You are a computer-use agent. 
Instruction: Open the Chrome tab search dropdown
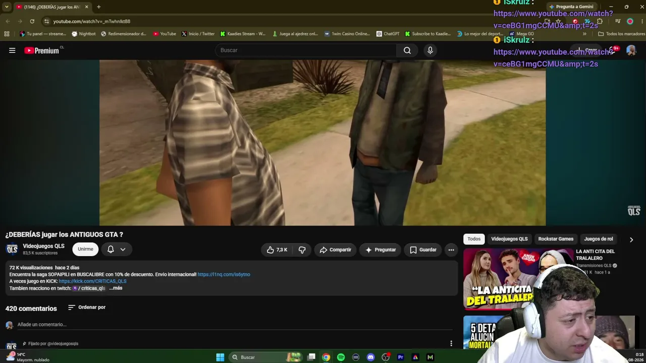(x=7, y=7)
